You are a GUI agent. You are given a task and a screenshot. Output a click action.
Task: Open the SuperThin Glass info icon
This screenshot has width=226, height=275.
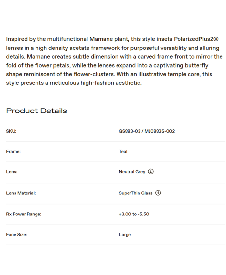pyautogui.click(x=158, y=193)
